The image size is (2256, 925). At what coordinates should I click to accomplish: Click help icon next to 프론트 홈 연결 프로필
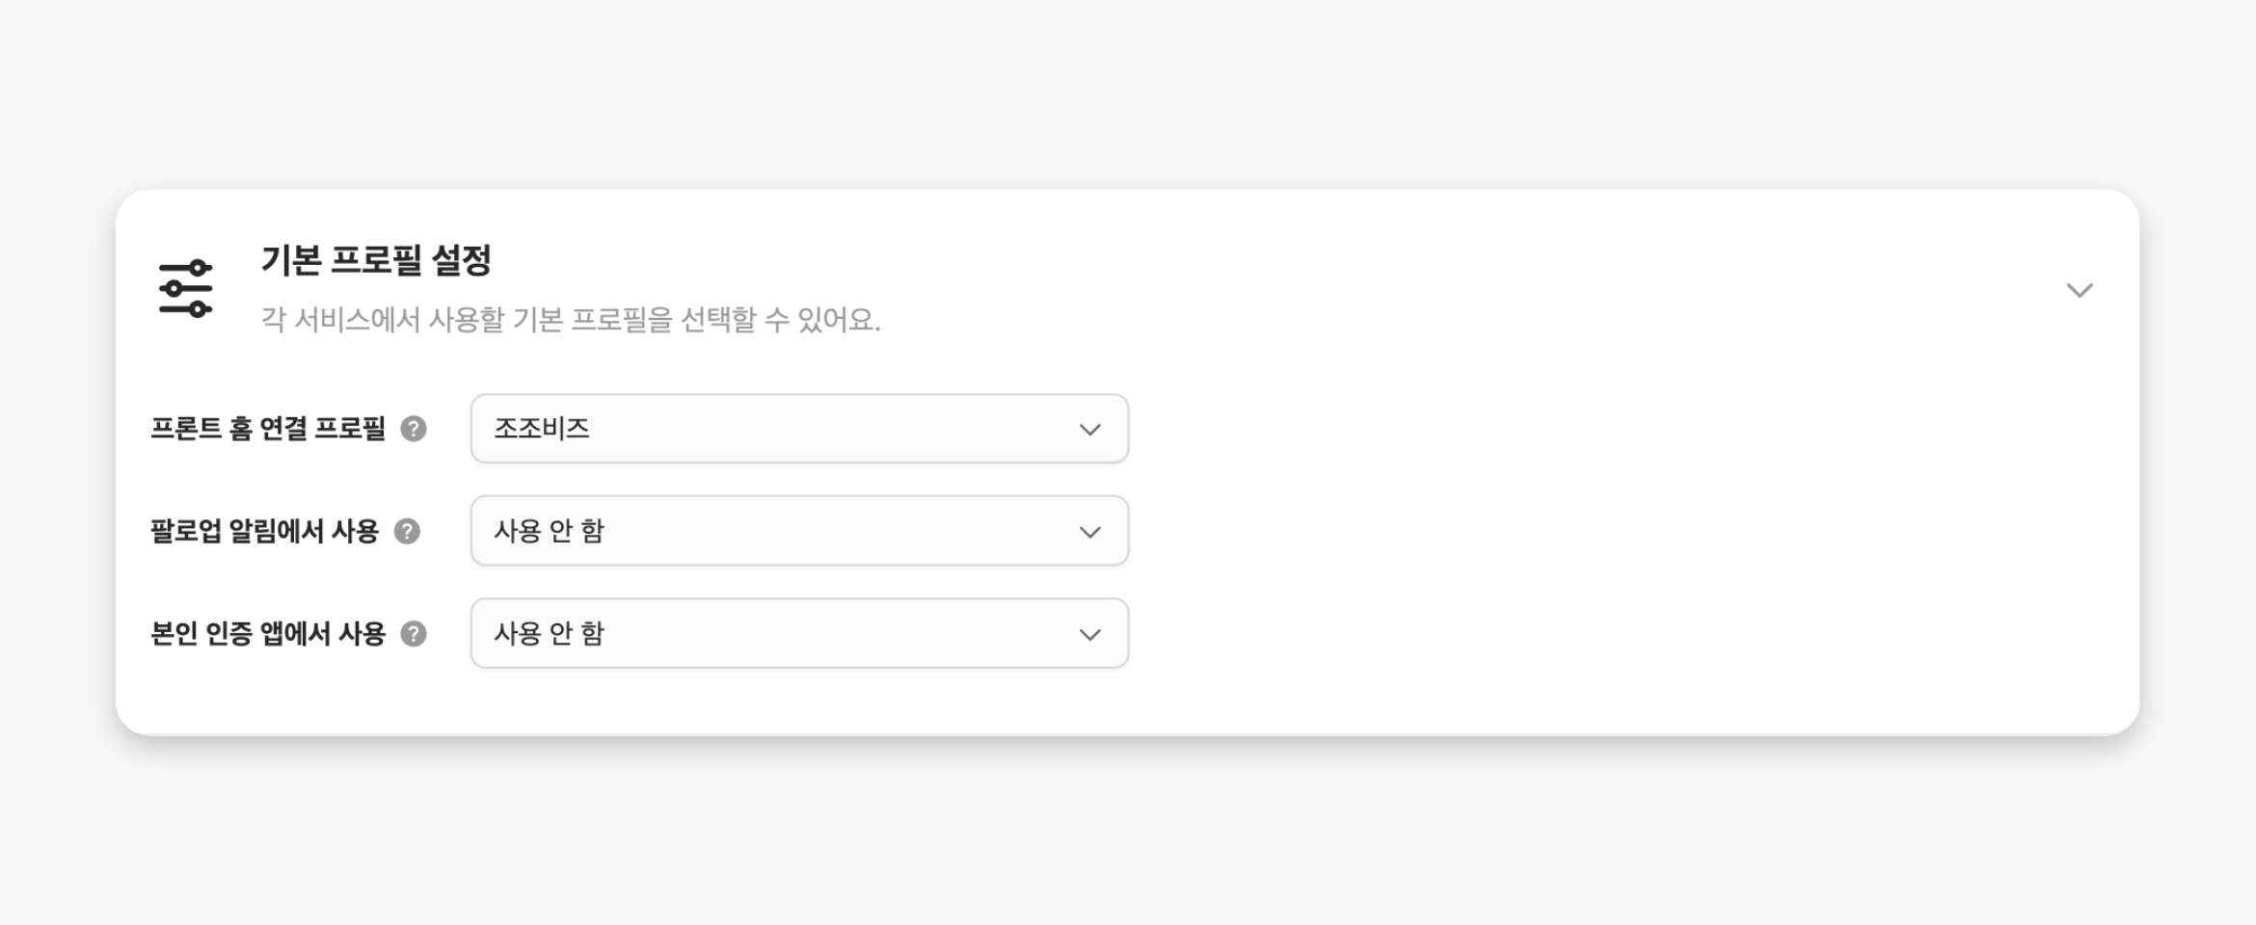coord(414,429)
